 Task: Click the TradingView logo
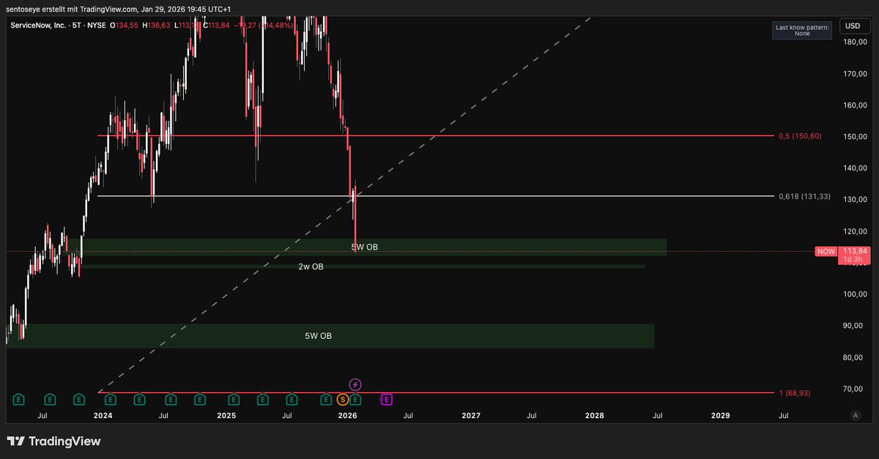(x=53, y=441)
